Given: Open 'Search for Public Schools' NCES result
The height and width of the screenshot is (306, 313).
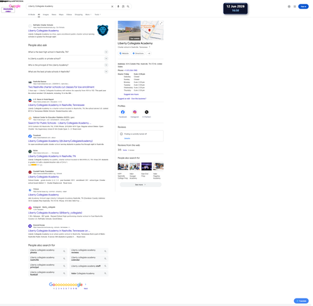Looking at the screenshot, I should click(x=59, y=123).
